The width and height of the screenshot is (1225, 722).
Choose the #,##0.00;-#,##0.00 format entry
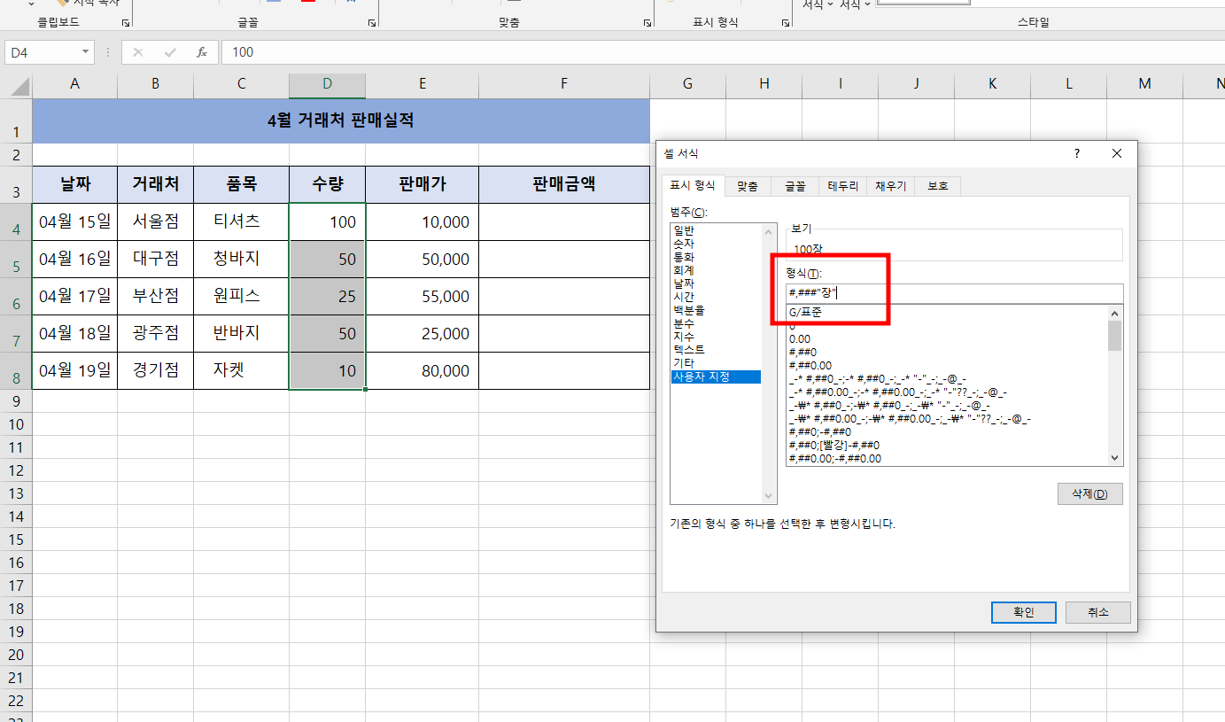pyautogui.click(x=947, y=458)
